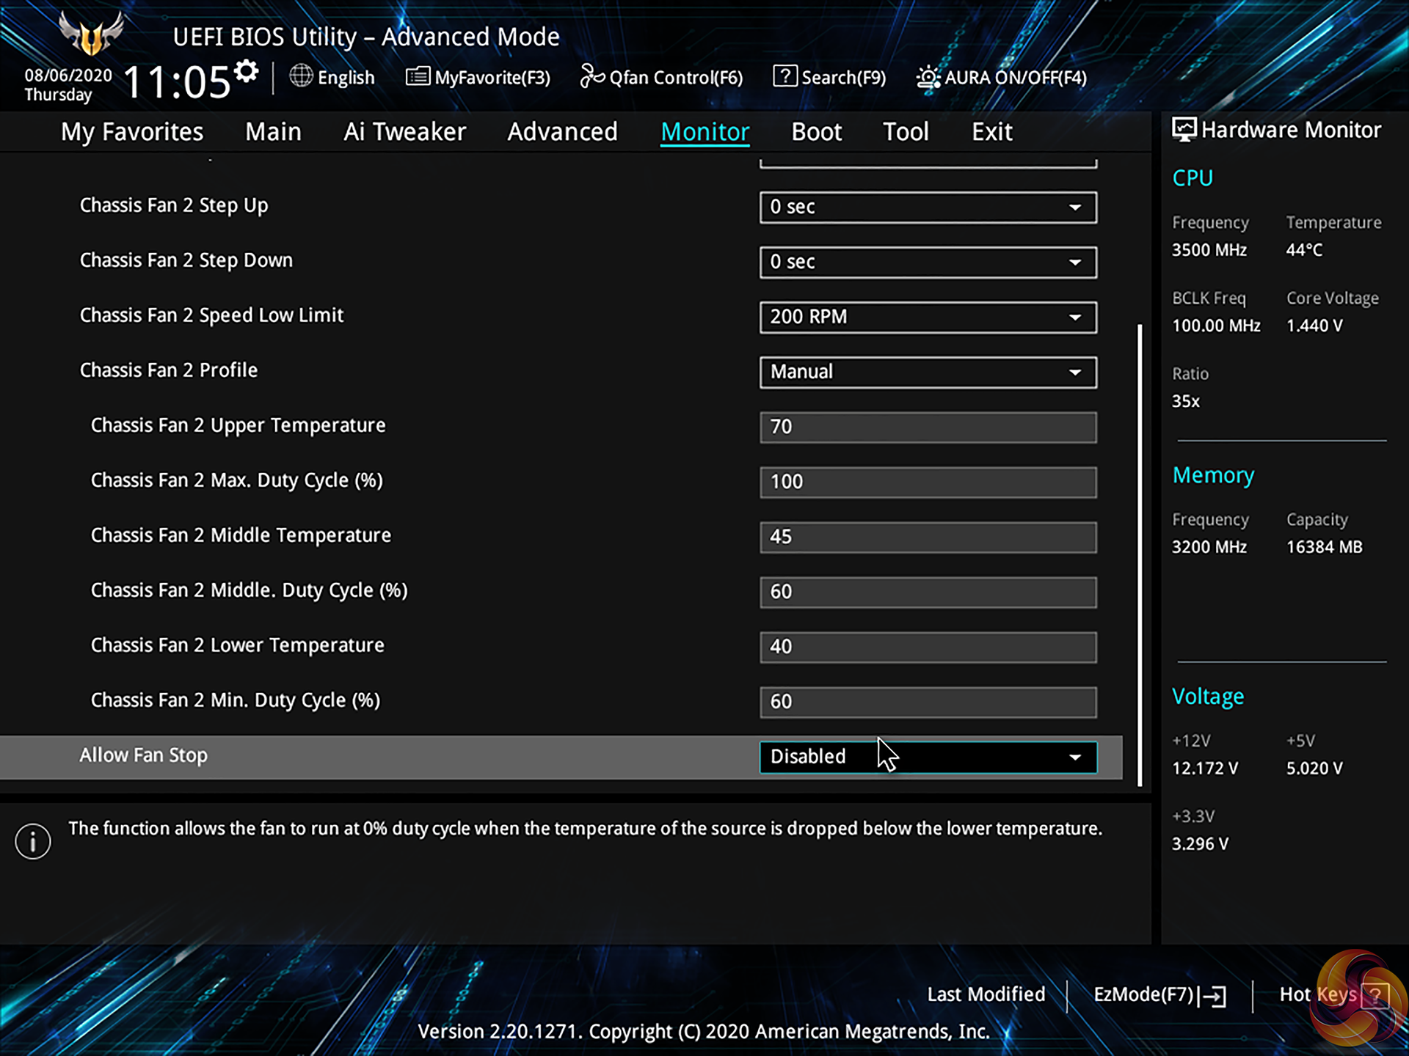The height and width of the screenshot is (1056, 1409).
Task: Click Last Modified button
Action: [x=986, y=994]
